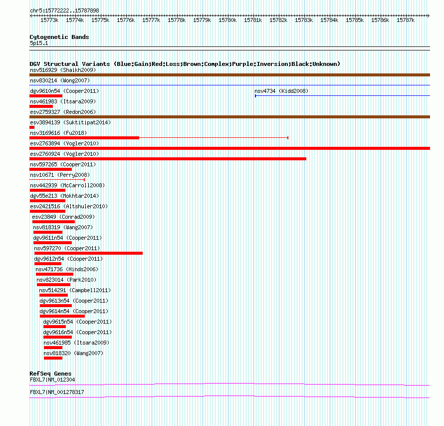Select FBXL7|NM_001278317 gene label

[x=57, y=392]
